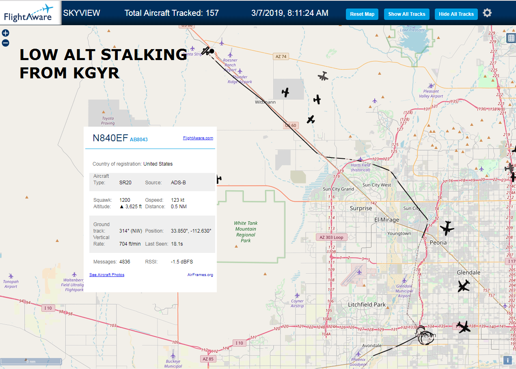This screenshot has width=516, height=369.
Task: Select the tracked aircraft at track end
Action: coord(207,51)
